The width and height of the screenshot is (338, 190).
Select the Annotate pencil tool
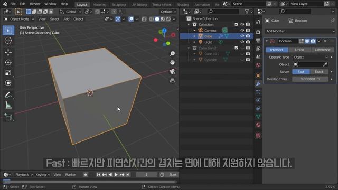(x=8, y=95)
